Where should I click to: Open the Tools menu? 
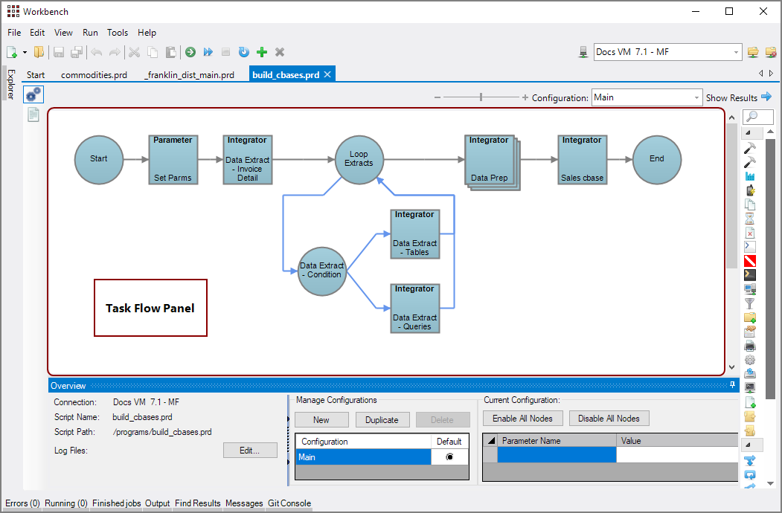click(118, 33)
